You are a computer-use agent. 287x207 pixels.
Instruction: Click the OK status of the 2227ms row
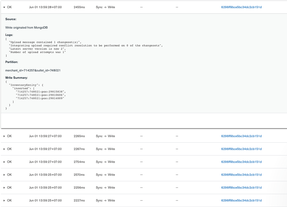point(10,201)
